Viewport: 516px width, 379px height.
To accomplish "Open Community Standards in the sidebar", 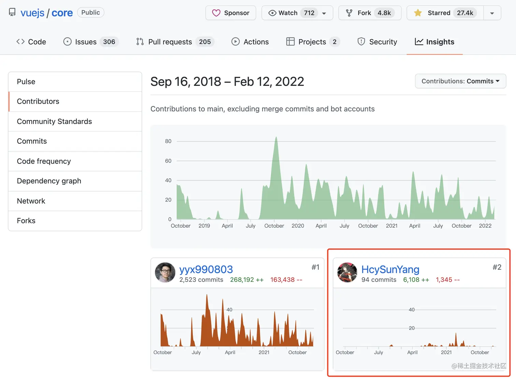I will click(x=75, y=121).
